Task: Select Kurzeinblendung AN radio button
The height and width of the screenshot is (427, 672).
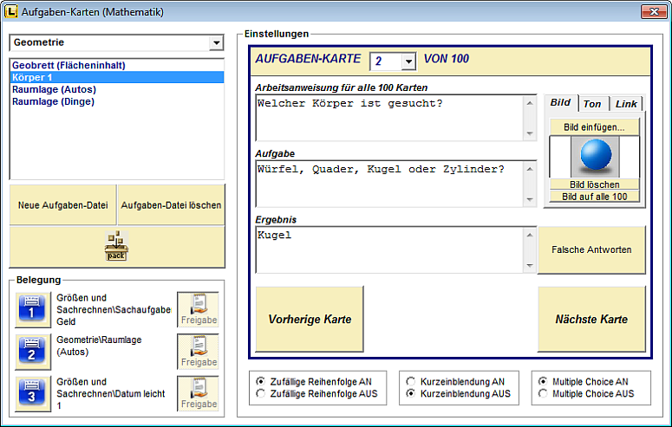Action: 411,381
